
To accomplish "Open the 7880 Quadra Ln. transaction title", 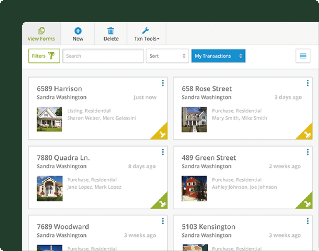I will click(x=63, y=158).
